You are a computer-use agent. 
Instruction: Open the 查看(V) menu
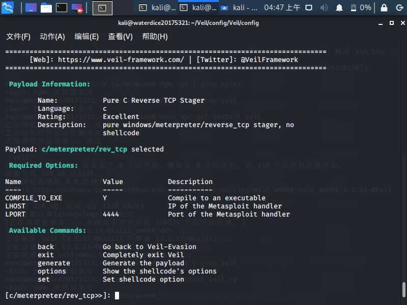120,37
